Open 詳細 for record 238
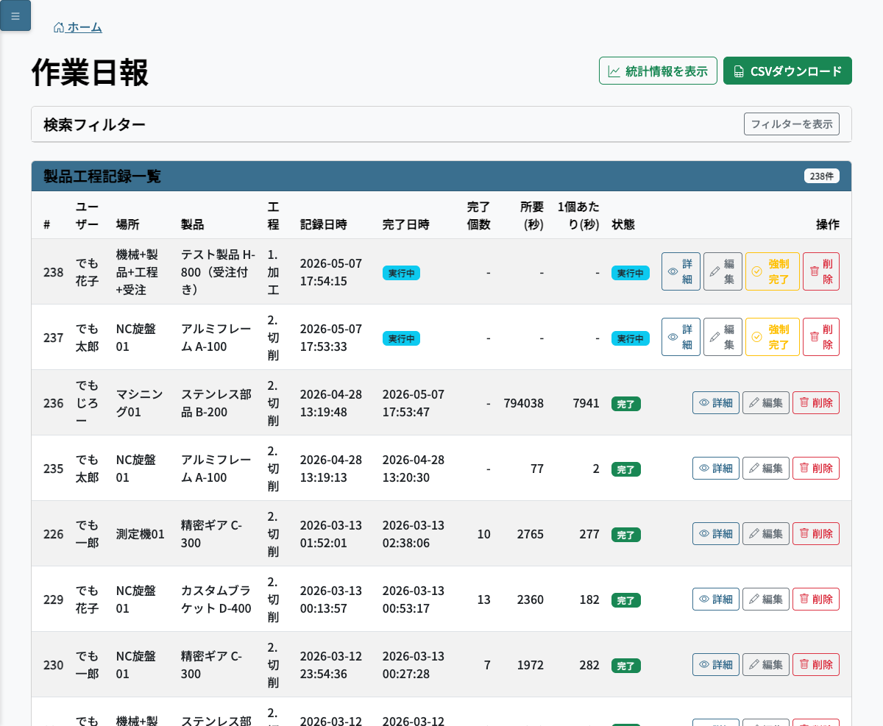This screenshot has width=883, height=726. click(x=681, y=271)
